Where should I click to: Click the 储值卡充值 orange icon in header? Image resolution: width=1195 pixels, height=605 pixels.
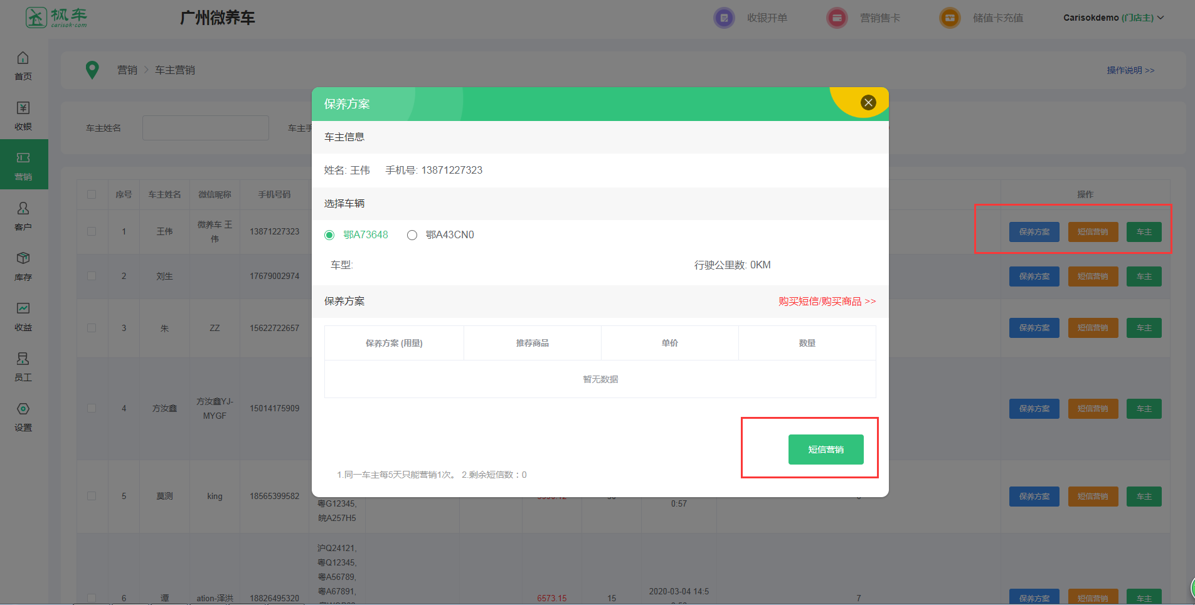pos(950,18)
